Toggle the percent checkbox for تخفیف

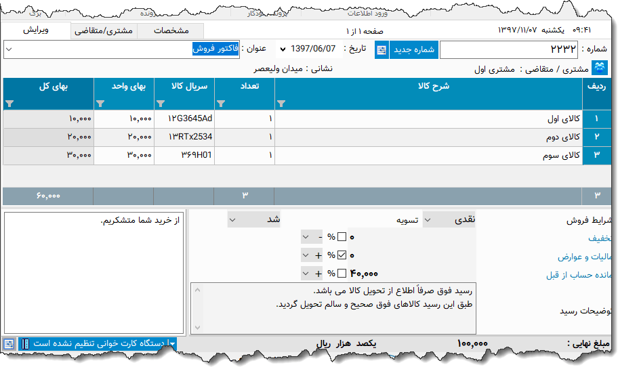click(342, 237)
